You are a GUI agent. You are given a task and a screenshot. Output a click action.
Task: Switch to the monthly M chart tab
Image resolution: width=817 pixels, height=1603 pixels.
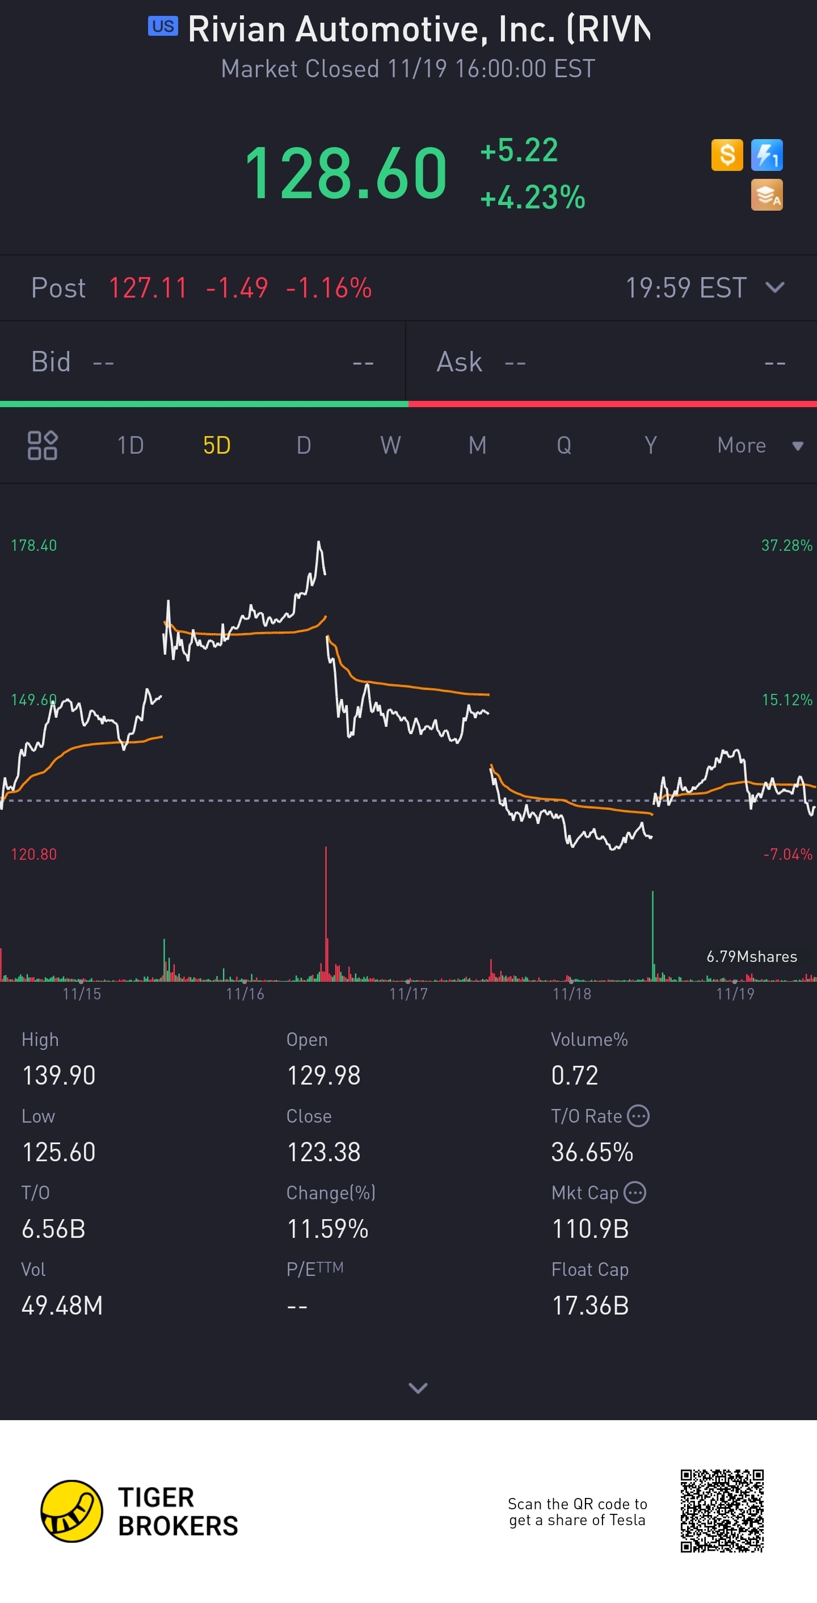pyautogui.click(x=478, y=445)
